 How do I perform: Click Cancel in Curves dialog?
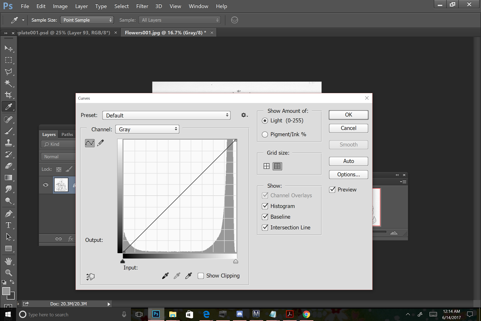coord(348,128)
